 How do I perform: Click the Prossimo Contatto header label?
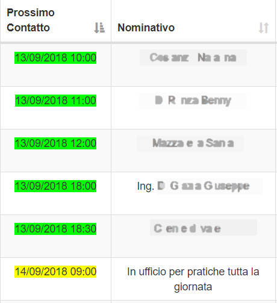coord(31,20)
